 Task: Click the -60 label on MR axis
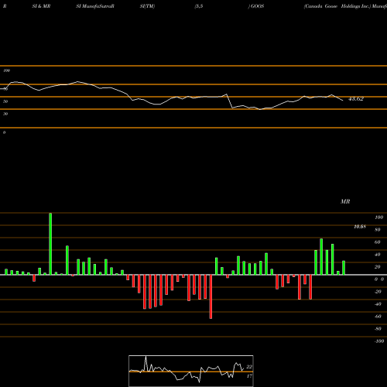pos(378,317)
